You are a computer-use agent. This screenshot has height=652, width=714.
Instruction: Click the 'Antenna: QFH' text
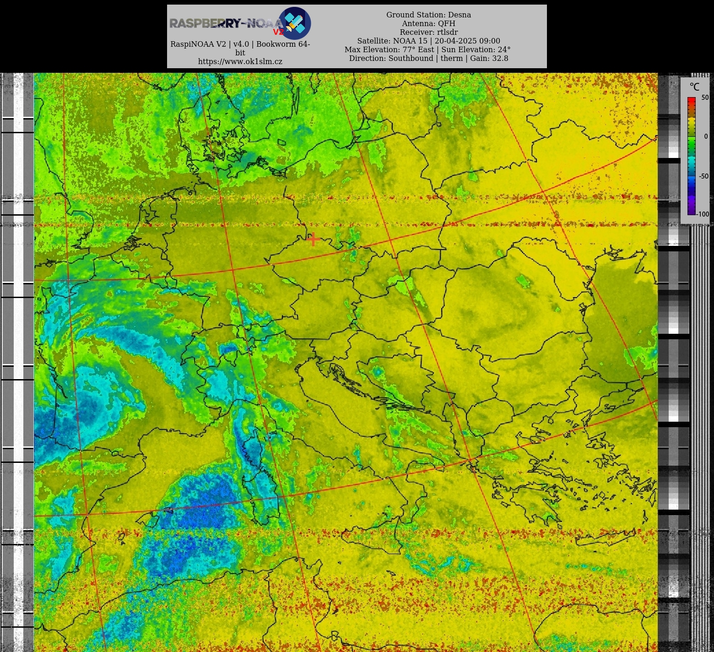point(428,23)
